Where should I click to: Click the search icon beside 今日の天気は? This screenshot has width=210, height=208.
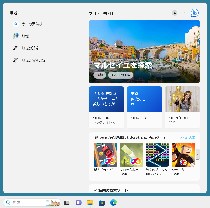click(15, 24)
